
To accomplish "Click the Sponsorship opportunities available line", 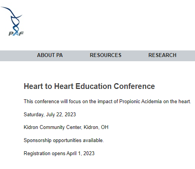I will (x=64, y=141).
